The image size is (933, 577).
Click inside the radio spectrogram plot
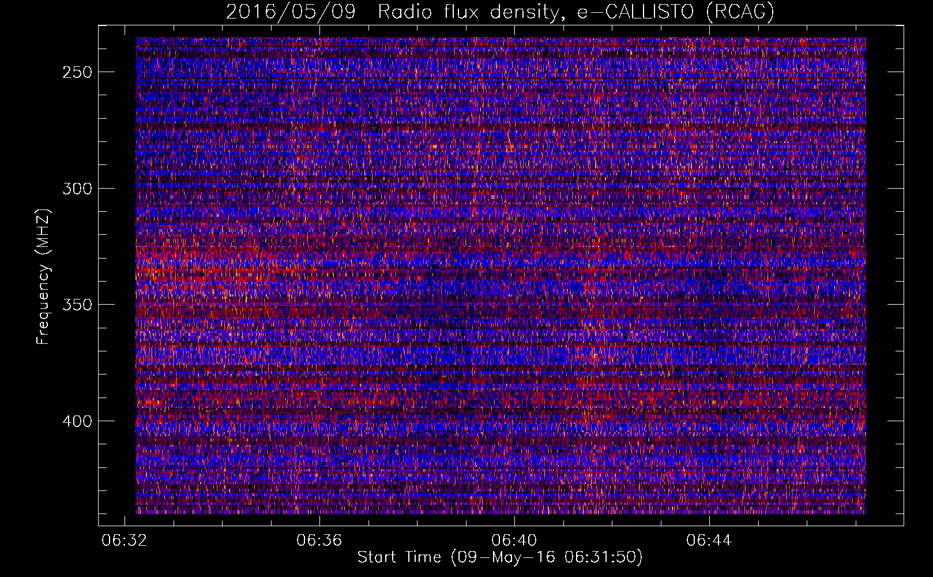point(501,276)
